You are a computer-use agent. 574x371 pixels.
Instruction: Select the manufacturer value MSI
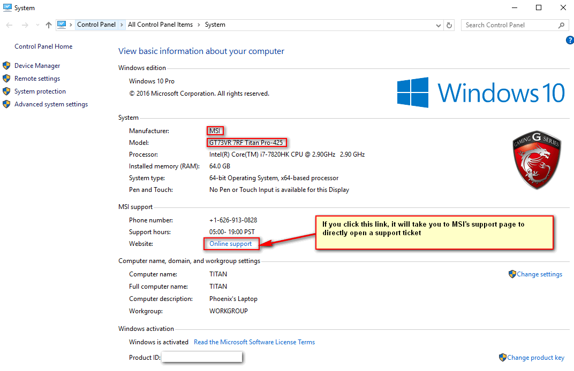pos(215,131)
